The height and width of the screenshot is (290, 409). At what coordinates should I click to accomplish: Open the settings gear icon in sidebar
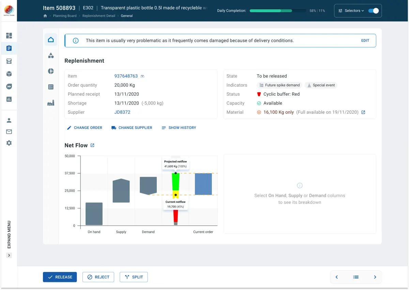[x=9, y=143]
